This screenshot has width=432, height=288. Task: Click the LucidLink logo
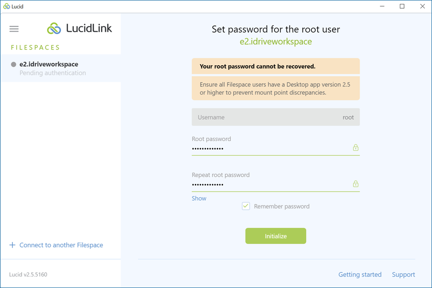(x=79, y=28)
